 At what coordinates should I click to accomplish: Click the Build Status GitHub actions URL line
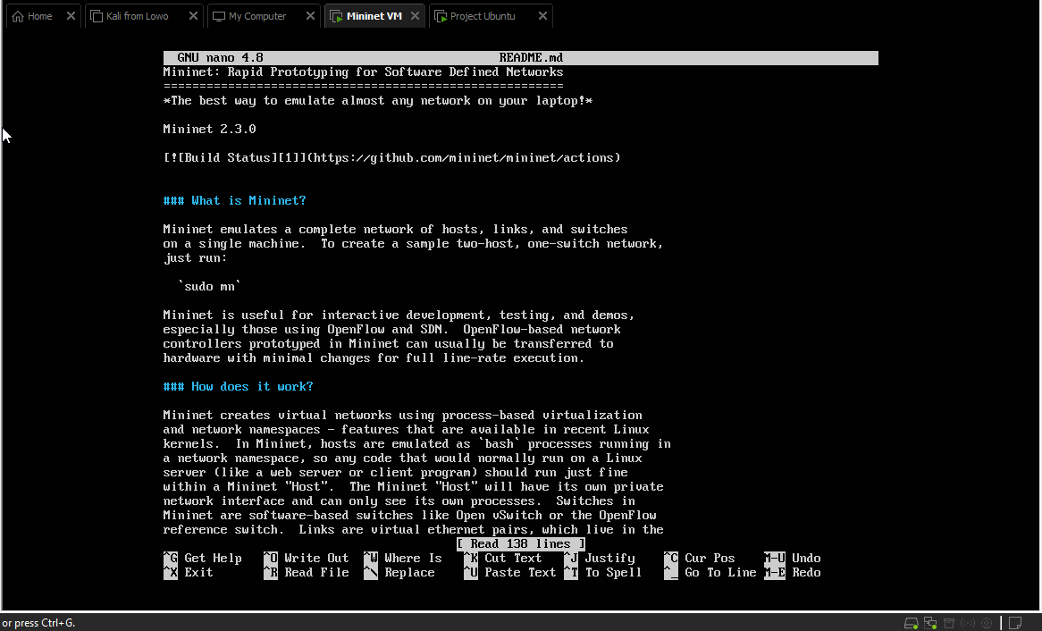point(392,157)
